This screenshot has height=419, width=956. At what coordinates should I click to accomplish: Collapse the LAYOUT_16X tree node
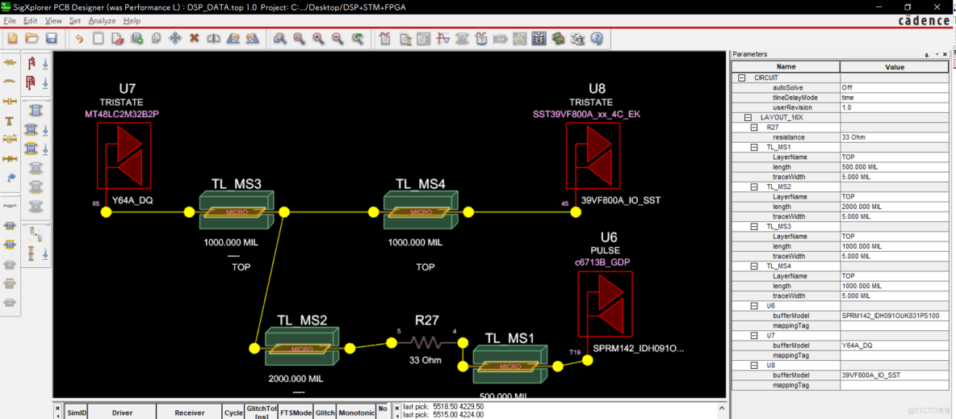pos(748,118)
